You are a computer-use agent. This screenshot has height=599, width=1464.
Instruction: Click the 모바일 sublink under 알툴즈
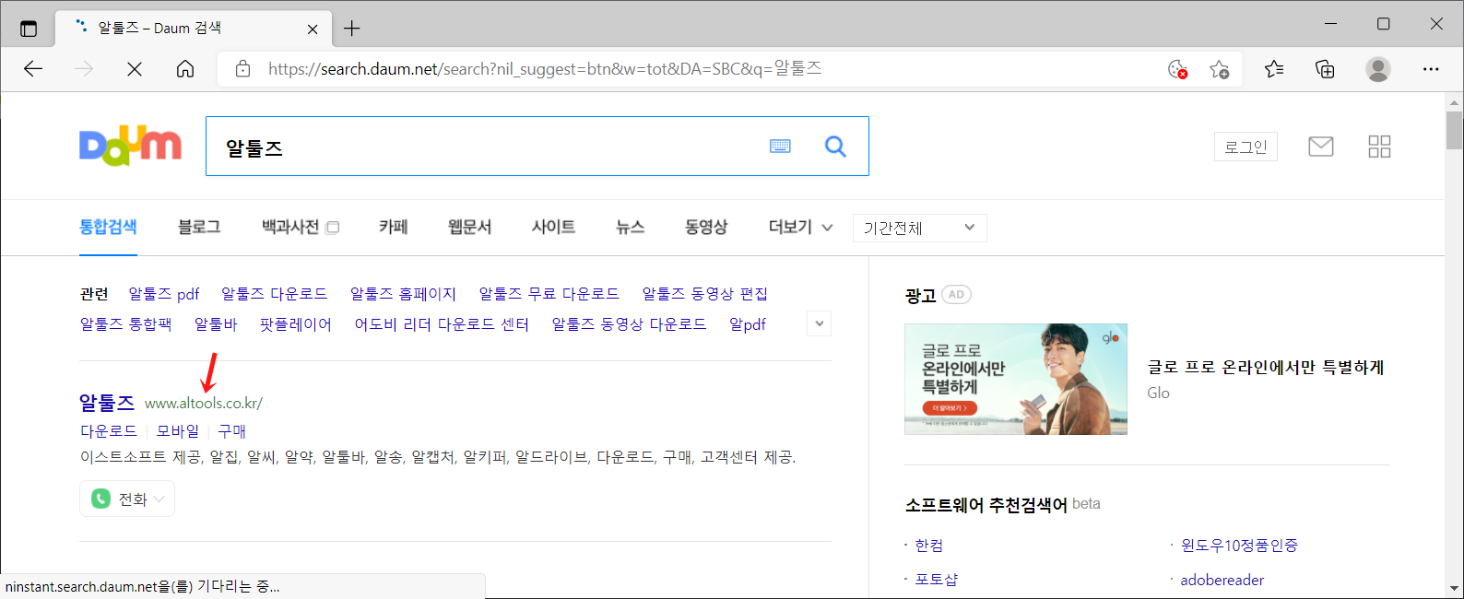(x=178, y=430)
